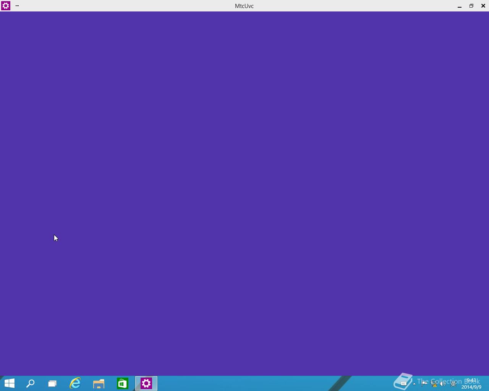Open the MtcUvc app menu gear icon
The image size is (489, 391).
coord(6,6)
